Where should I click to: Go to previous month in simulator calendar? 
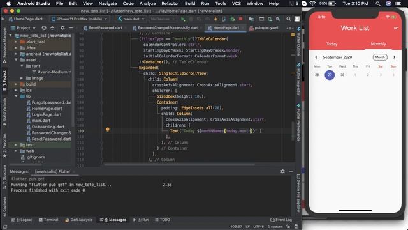(316, 57)
